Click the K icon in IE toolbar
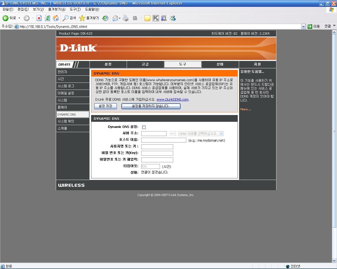Screen dimensions: 337x269 (156, 18)
